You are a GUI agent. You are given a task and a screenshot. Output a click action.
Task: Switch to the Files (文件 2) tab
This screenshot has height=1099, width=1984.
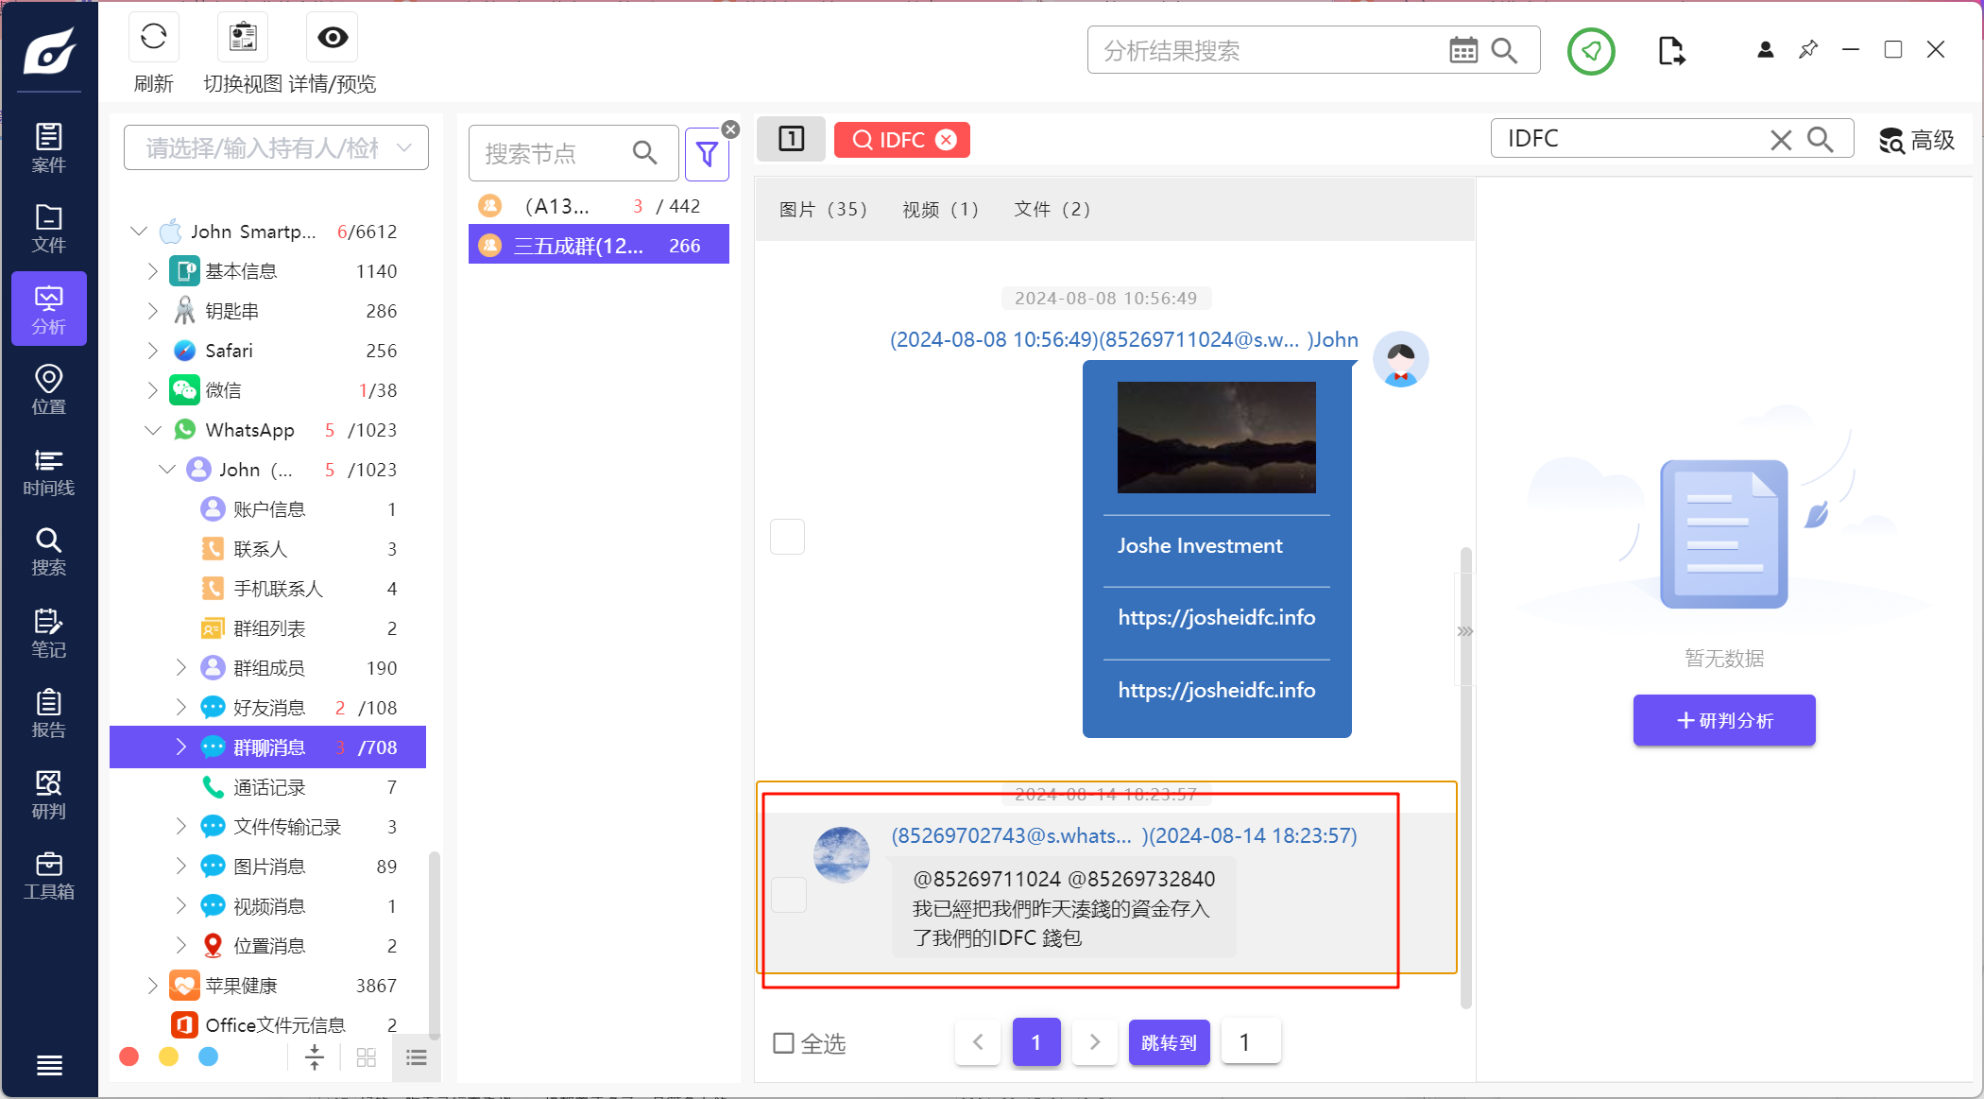click(1052, 209)
